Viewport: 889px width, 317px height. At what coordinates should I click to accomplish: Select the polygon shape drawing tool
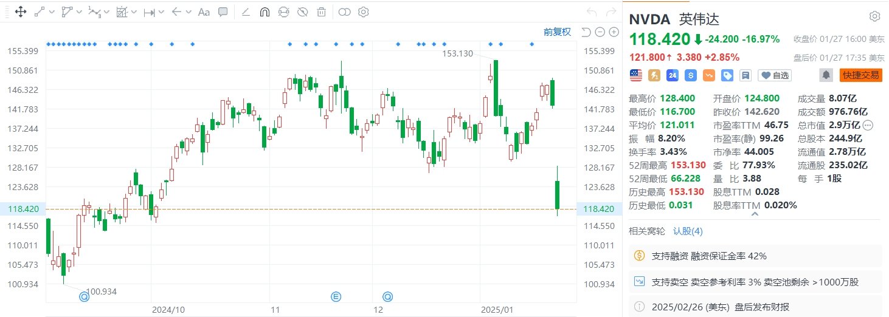67,12
